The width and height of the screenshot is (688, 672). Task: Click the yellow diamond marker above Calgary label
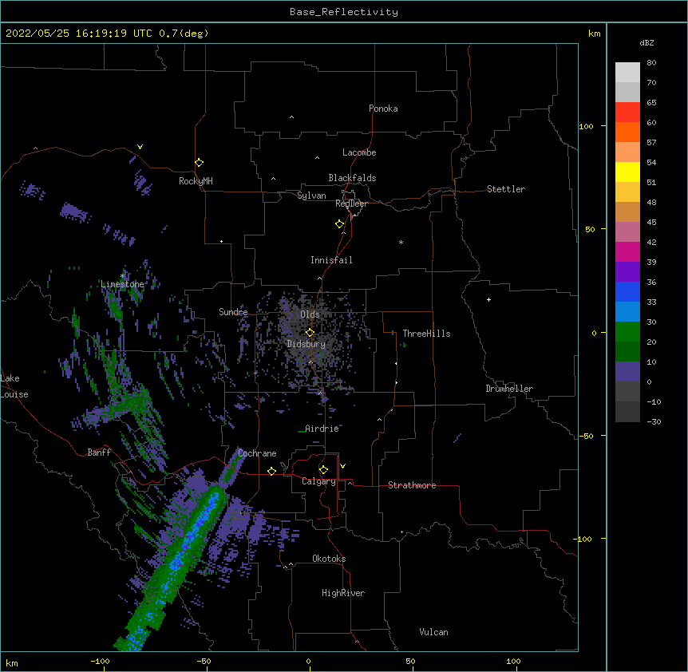[323, 470]
